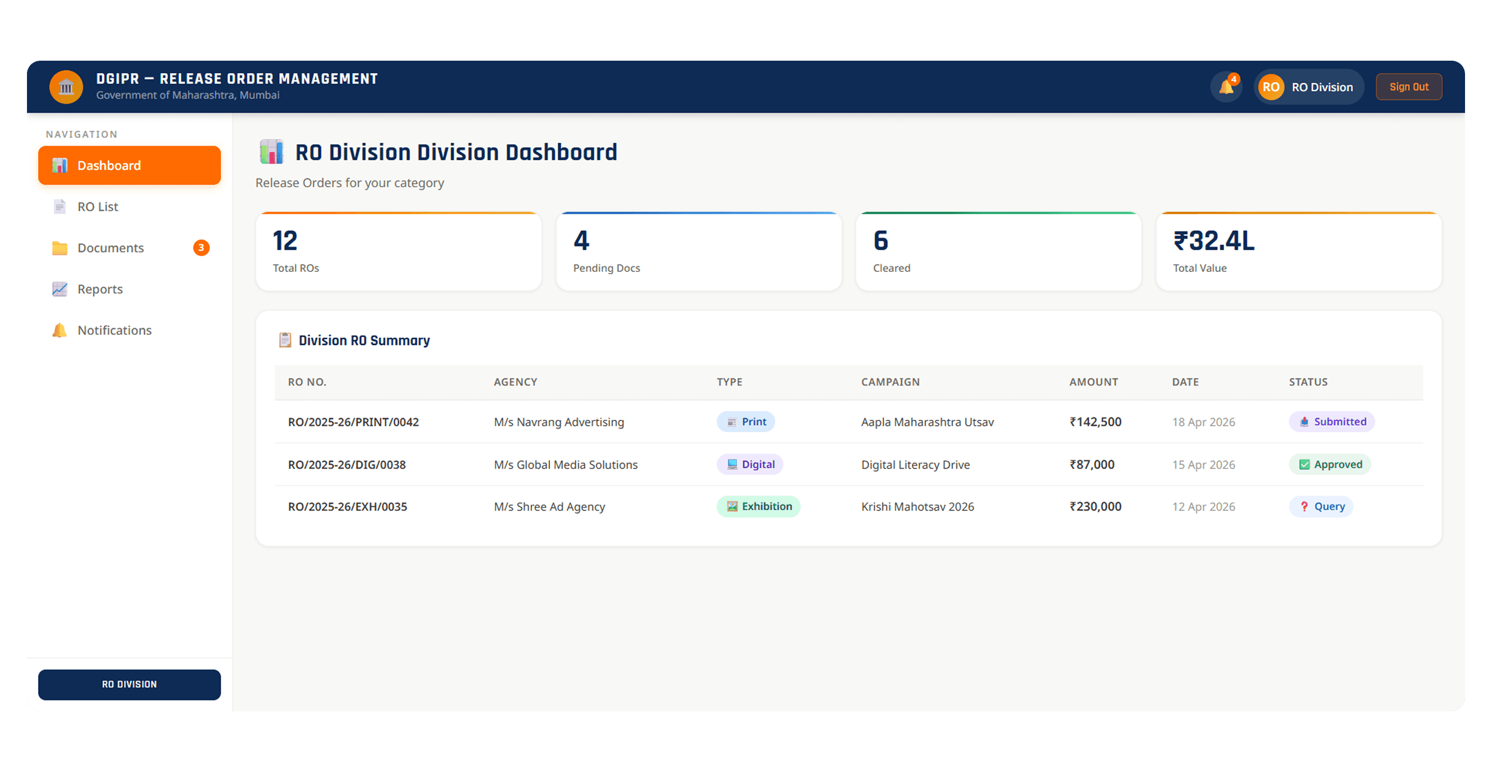The height and width of the screenshot is (772, 1492).
Task: Open the Dashboard navigation item
Action: click(129, 166)
